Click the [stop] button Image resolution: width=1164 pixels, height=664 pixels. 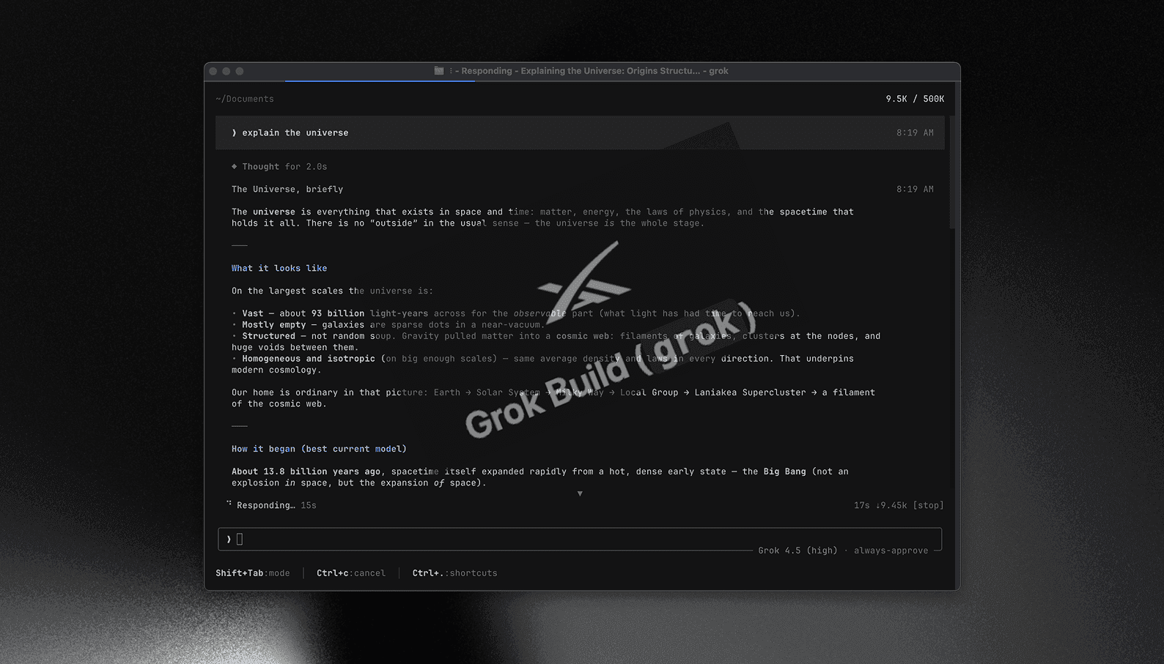tap(928, 505)
